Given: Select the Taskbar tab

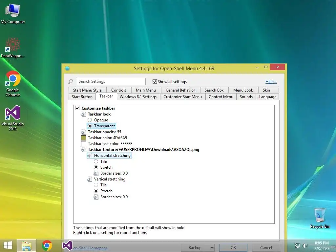Looking at the screenshot, I should click(x=106, y=96).
